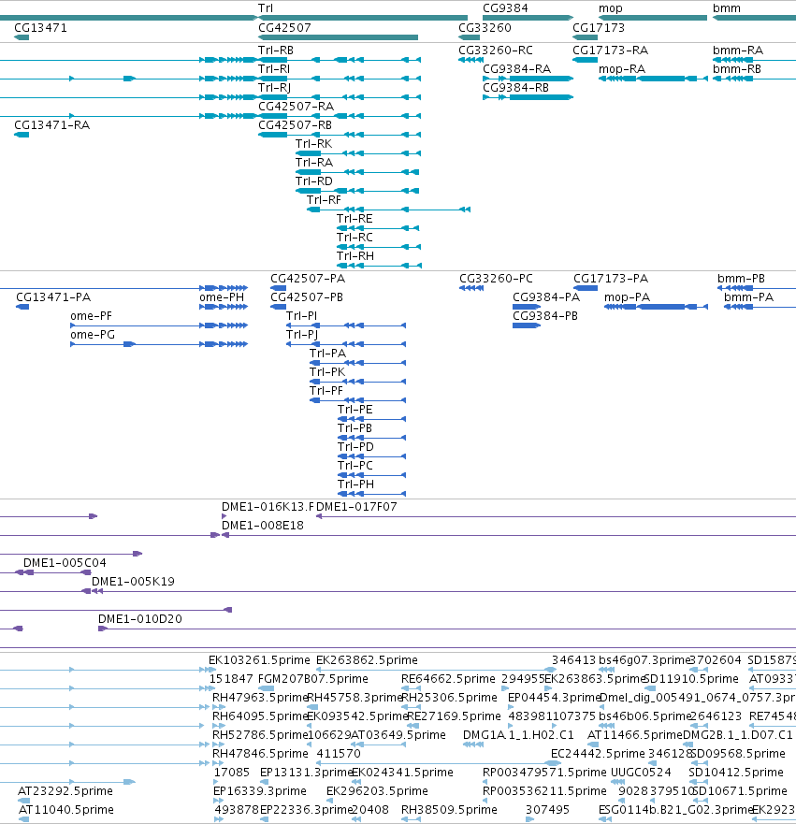The height and width of the screenshot is (824, 796).
Task: Select the CG17173 gene label
Action: click(599, 28)
